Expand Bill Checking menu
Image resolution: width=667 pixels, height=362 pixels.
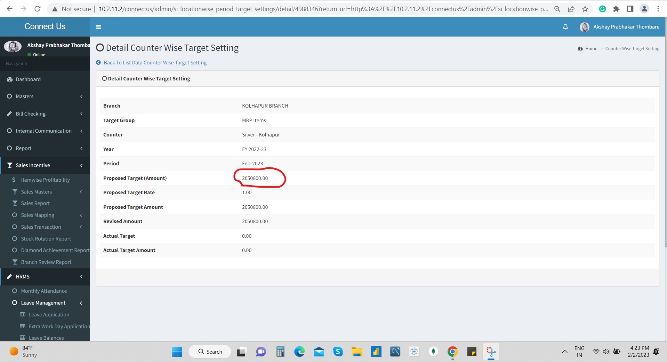click(45, 114)
